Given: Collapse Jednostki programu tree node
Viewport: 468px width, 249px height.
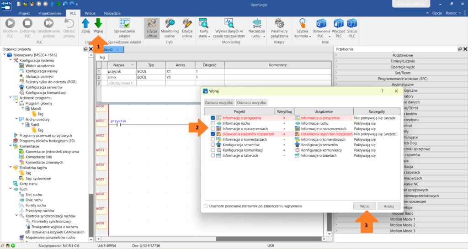Looking at the screenshot, I should click(x=11, y=98).
